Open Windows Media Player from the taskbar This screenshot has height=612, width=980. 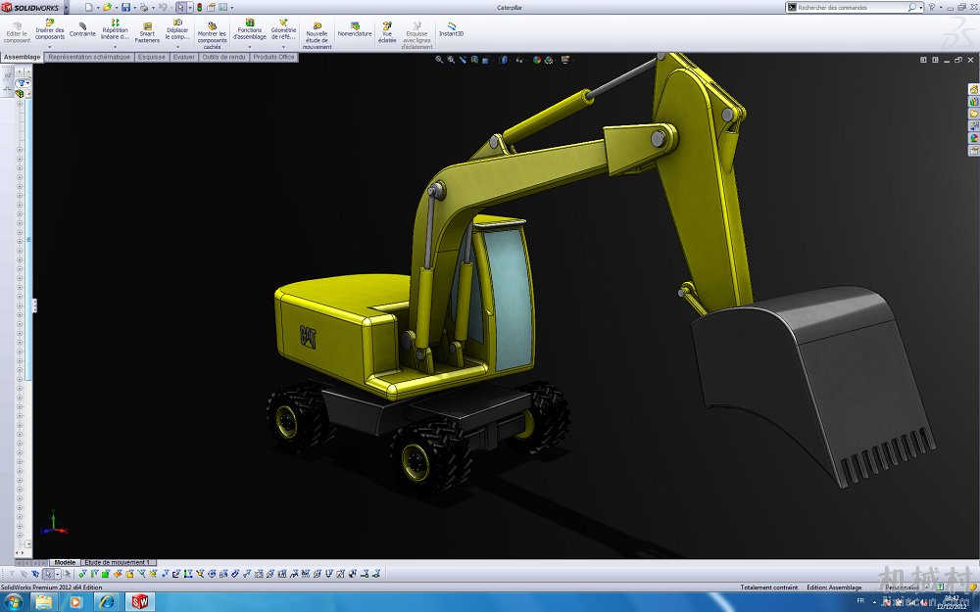(x=75, y=602)
